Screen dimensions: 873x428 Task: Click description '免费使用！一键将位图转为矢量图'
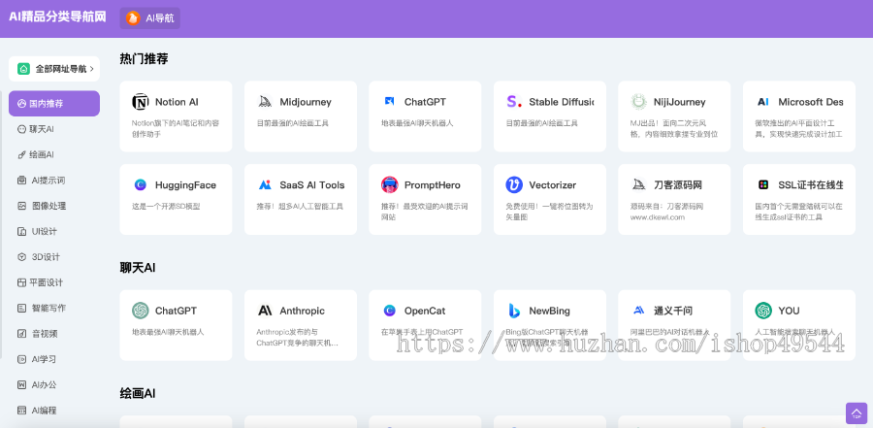pyautogui.click(x=550, y=212)
